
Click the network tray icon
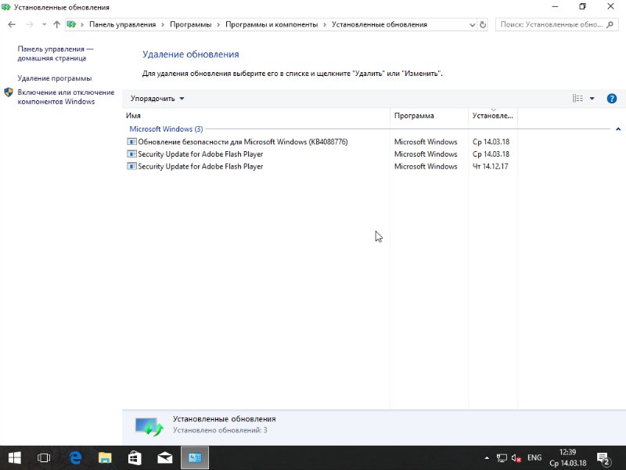click(x=502, y=458)
